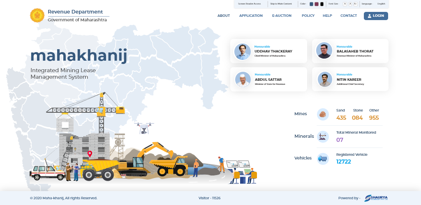This screenshot has height=205, width=421.
Task: Click Screen Reader Access link
Action: 249,4
